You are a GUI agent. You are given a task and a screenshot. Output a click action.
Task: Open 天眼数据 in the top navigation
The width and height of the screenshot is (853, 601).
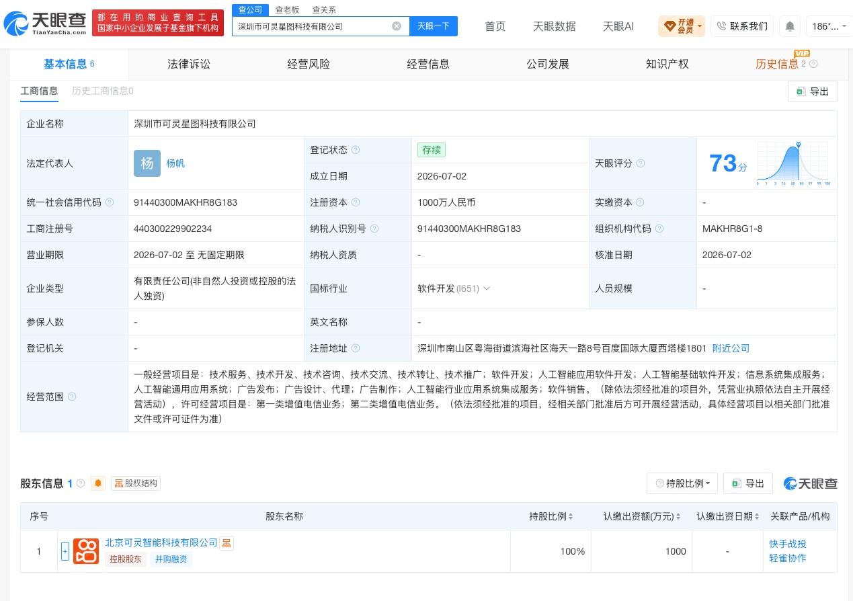[555, 26]
